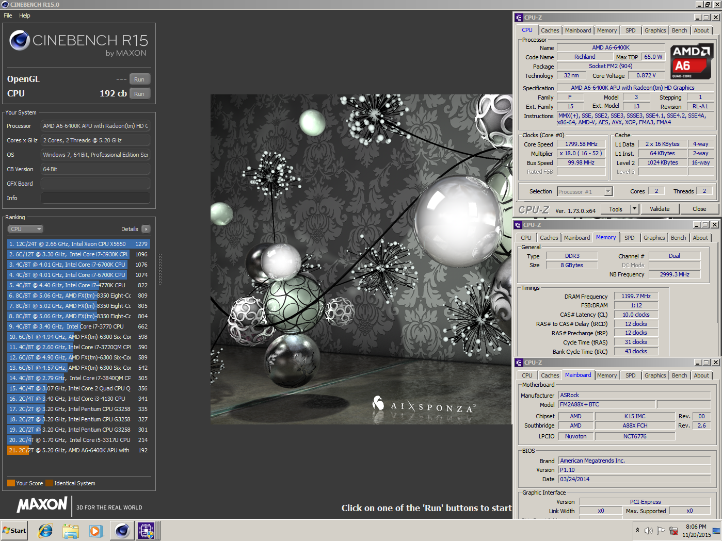Click the ranking panel resize handle
The width and height of the screenshot is (722, 541).
[160, 269]
